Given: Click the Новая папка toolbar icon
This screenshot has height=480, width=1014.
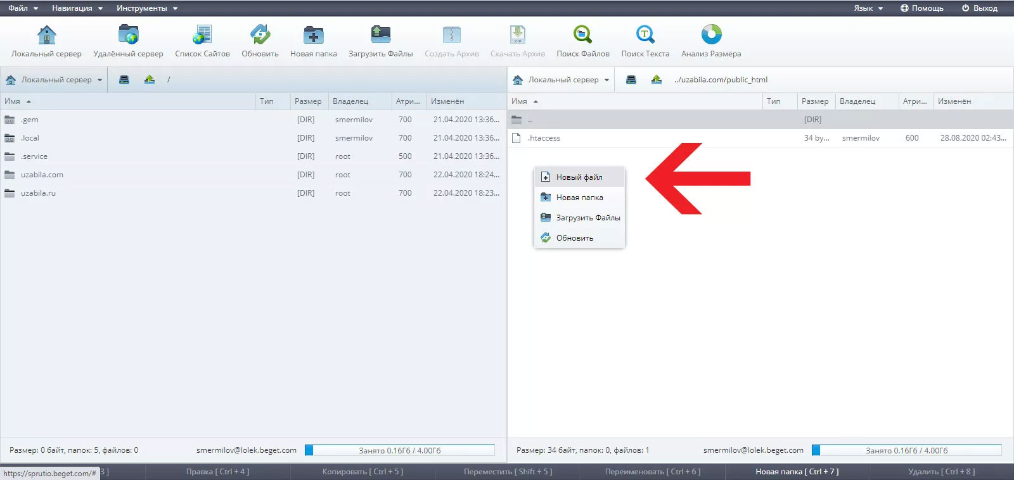Looking at the screenshot, I should tap(313, 35).
